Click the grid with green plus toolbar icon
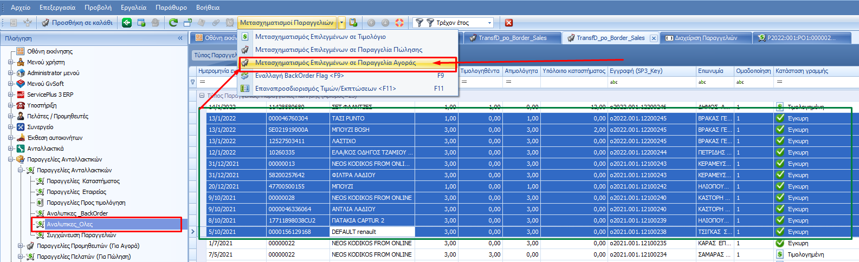This screenshot has height=262, width=859. pos(141,23)
